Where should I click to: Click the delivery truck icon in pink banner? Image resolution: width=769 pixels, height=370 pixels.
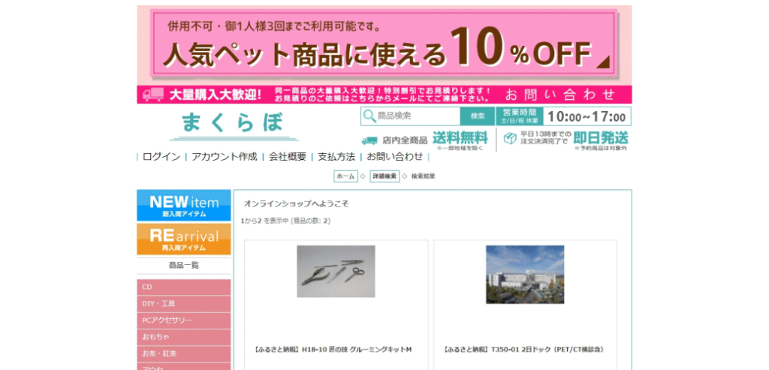153,95
